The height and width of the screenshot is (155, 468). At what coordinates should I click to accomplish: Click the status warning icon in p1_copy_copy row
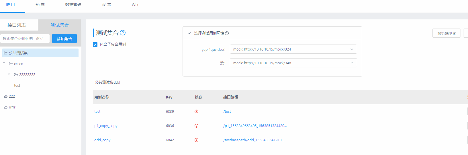point(196,126)
